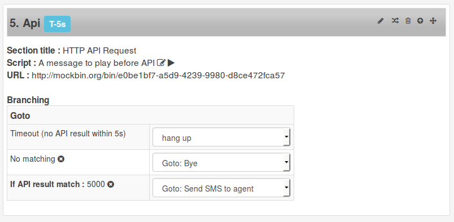Click the circled up-arrow icon in header
This screenshot has width=454, height=222.
420,21
